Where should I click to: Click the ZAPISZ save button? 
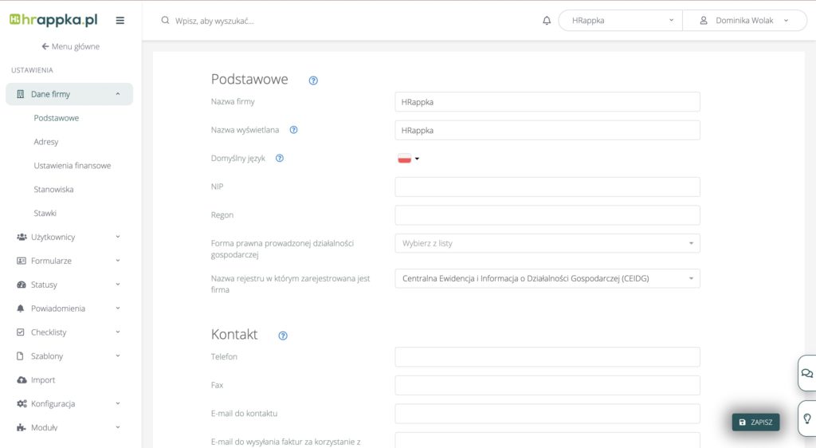point(755,422)
